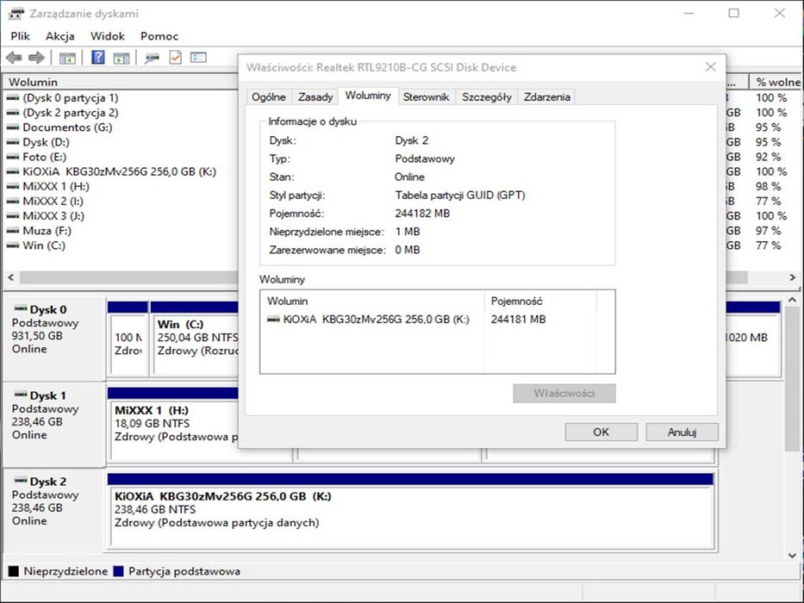The width and height of the screenshot is (804, 603).
Task: Open the Zdarzenia tab
Action: 546,96
